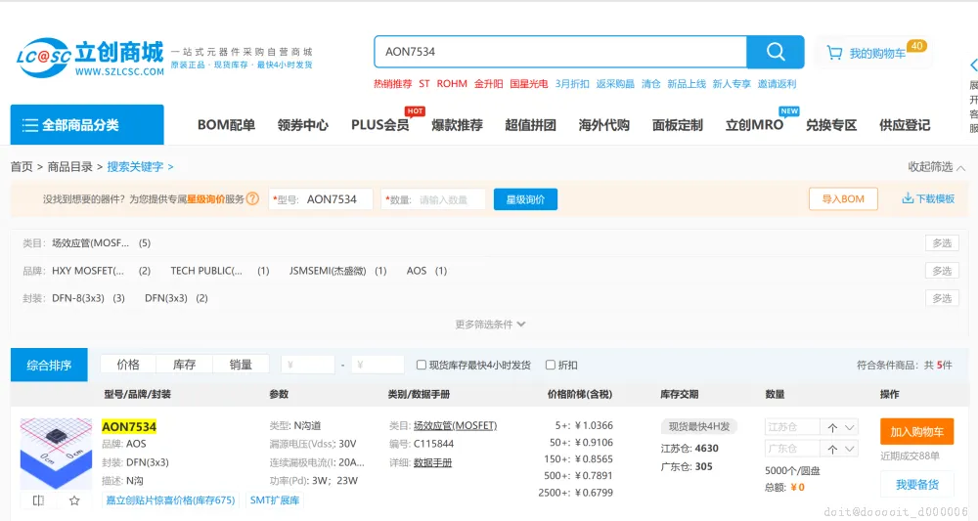Viewport: 978px width, 521px height.
Task: Click the 星级询价 button
Action: [x=525, y=199]
